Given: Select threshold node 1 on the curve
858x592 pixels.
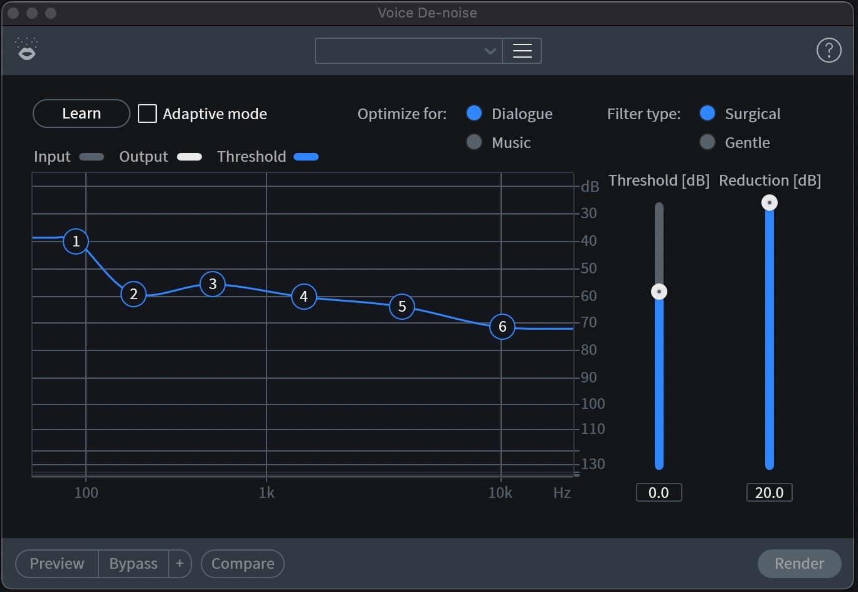Looking at the screenshot, I should tap(76, 241).
